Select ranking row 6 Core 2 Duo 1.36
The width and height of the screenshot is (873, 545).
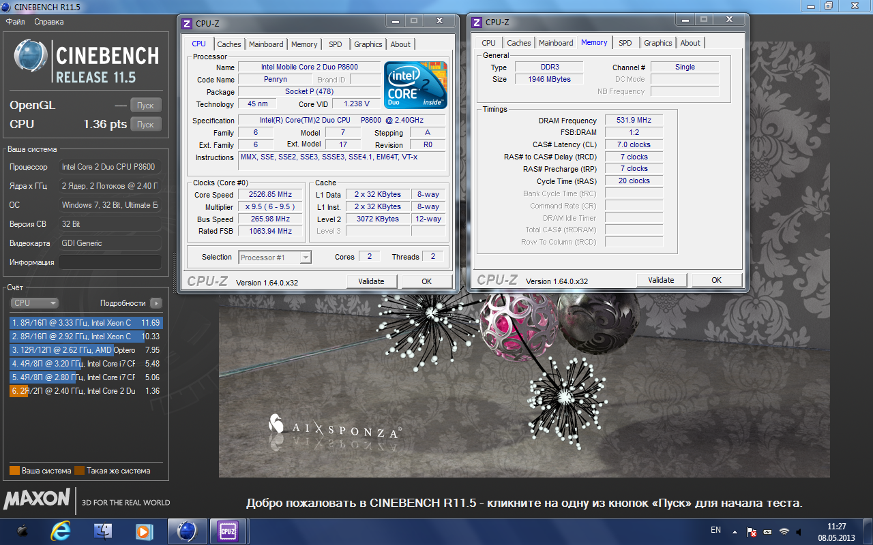click(86, 391)
